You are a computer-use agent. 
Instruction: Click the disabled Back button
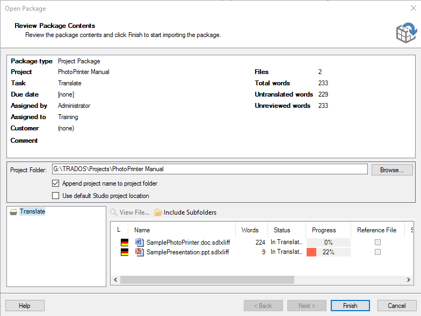[x=263, y=306]
